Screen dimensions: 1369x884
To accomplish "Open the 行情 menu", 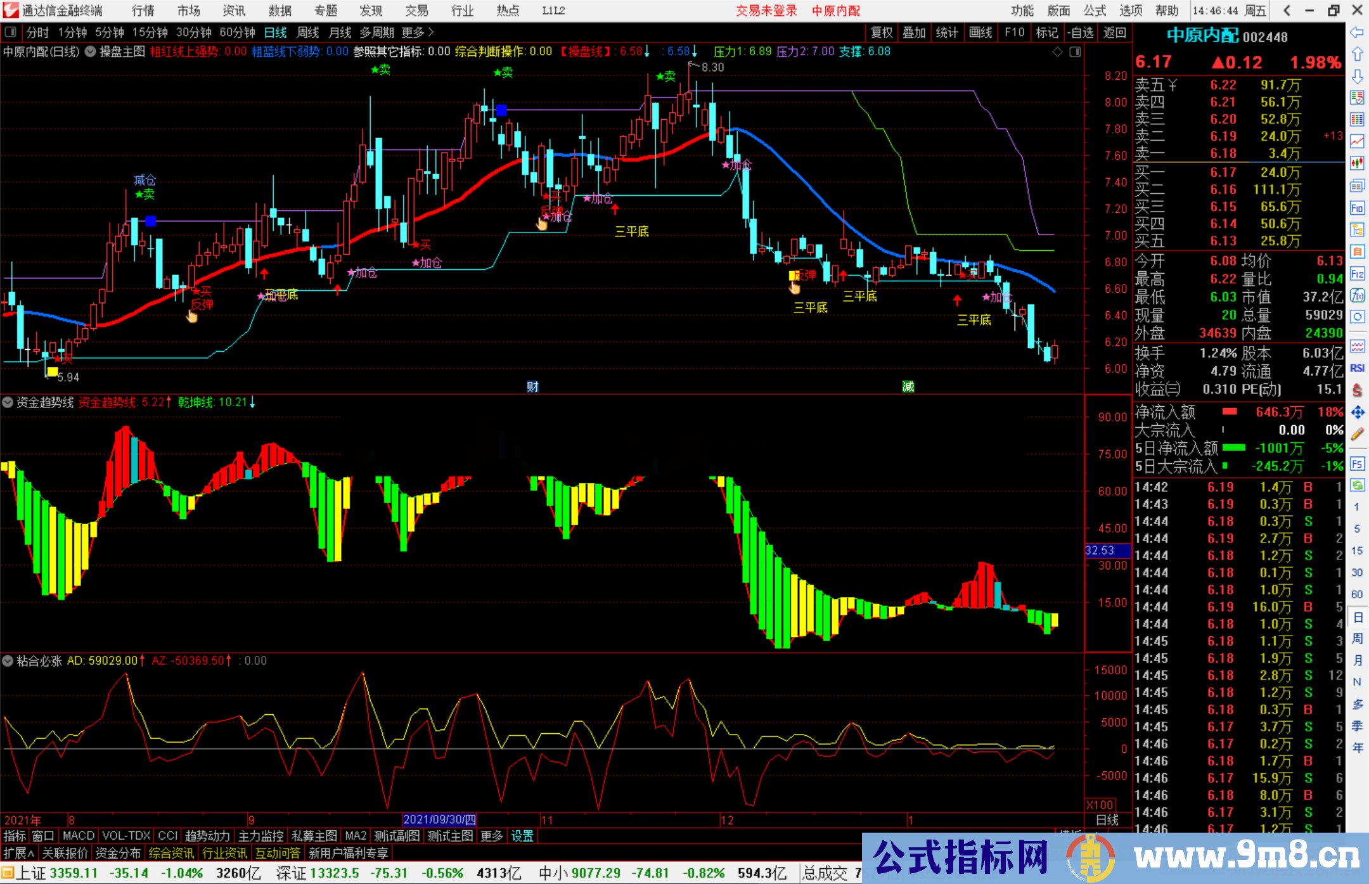I will (x=143, y=10).
